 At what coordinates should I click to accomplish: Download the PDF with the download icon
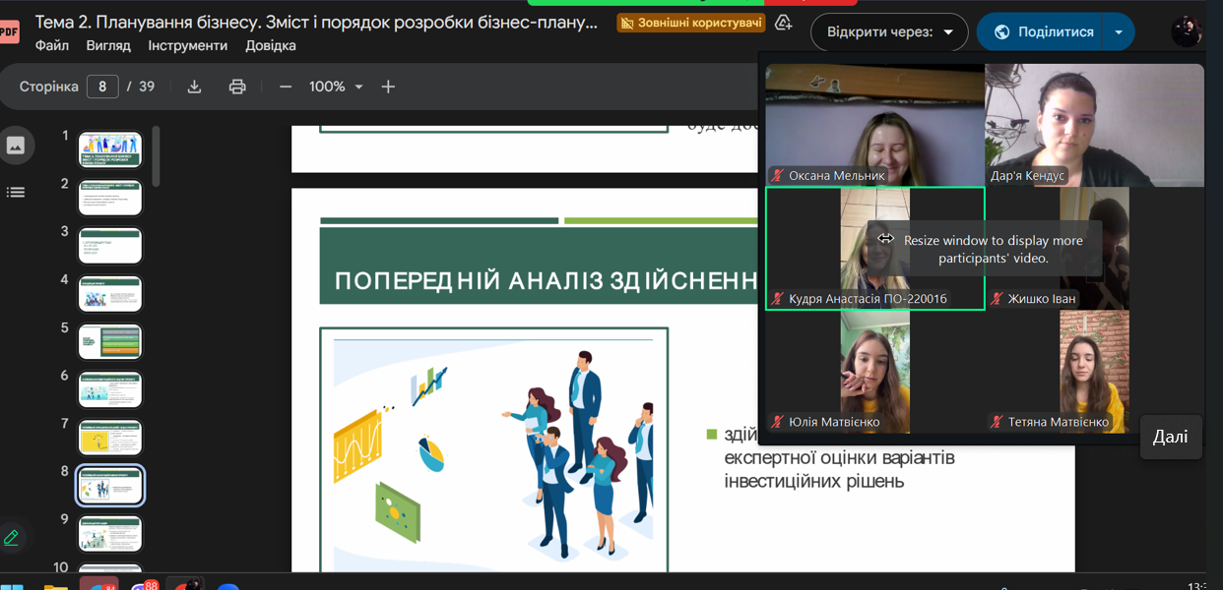coord(195,87)
